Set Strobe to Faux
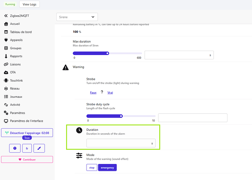This screenshot has width=252, height=180. (x=93, y=93)
